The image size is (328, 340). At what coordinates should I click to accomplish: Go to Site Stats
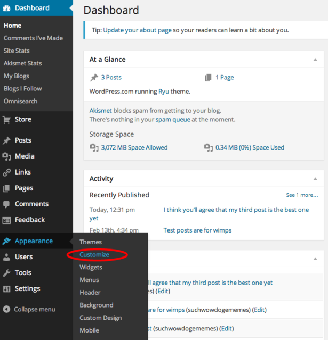click(17, 51)
